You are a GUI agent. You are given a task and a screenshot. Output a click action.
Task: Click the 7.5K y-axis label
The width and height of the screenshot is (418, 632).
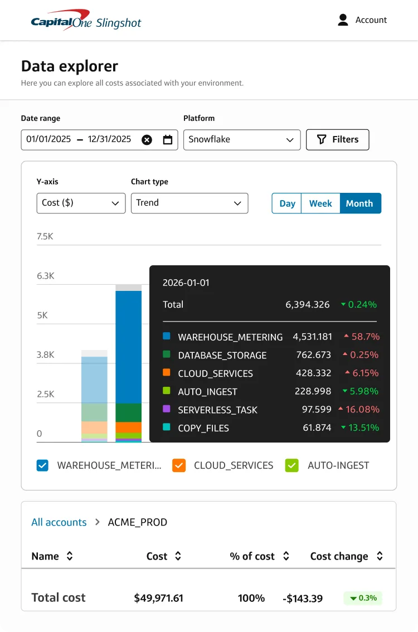click(45, 237)
